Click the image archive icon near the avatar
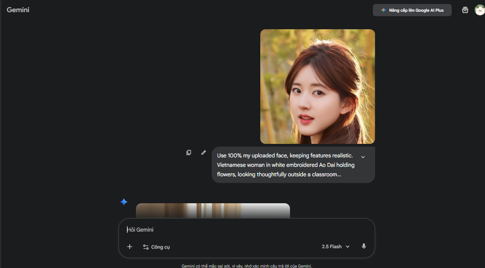 pyautogui.click(x=465, y=9)
